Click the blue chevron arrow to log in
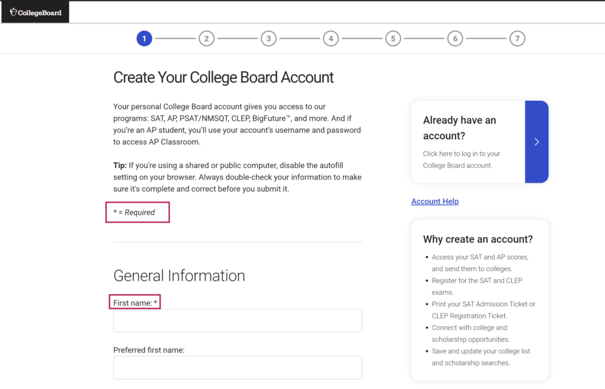 537,142
